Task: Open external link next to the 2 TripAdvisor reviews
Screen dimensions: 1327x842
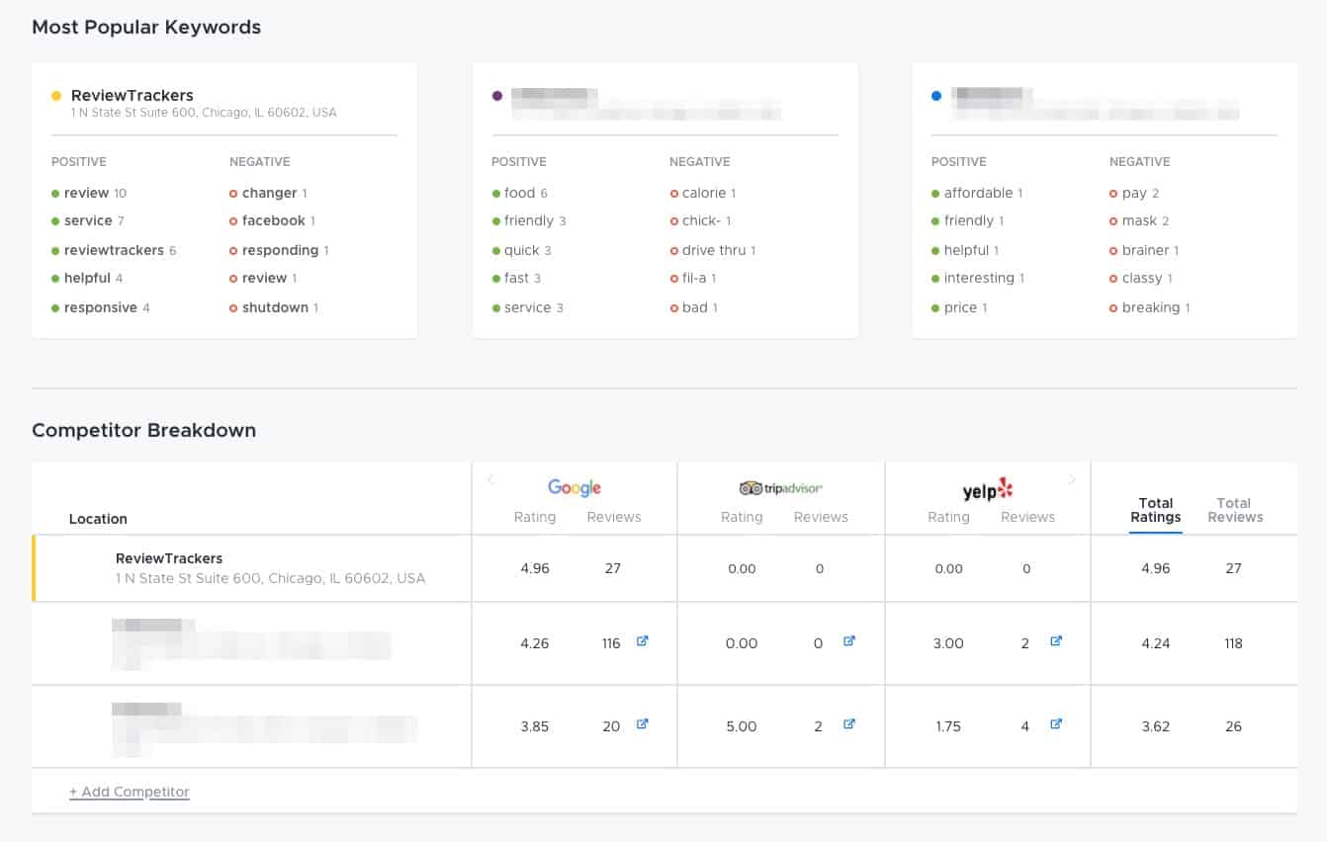Action: tap(849, 723)
